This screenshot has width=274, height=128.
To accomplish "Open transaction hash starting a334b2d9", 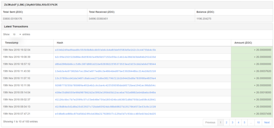I will [x=105, y=50].
